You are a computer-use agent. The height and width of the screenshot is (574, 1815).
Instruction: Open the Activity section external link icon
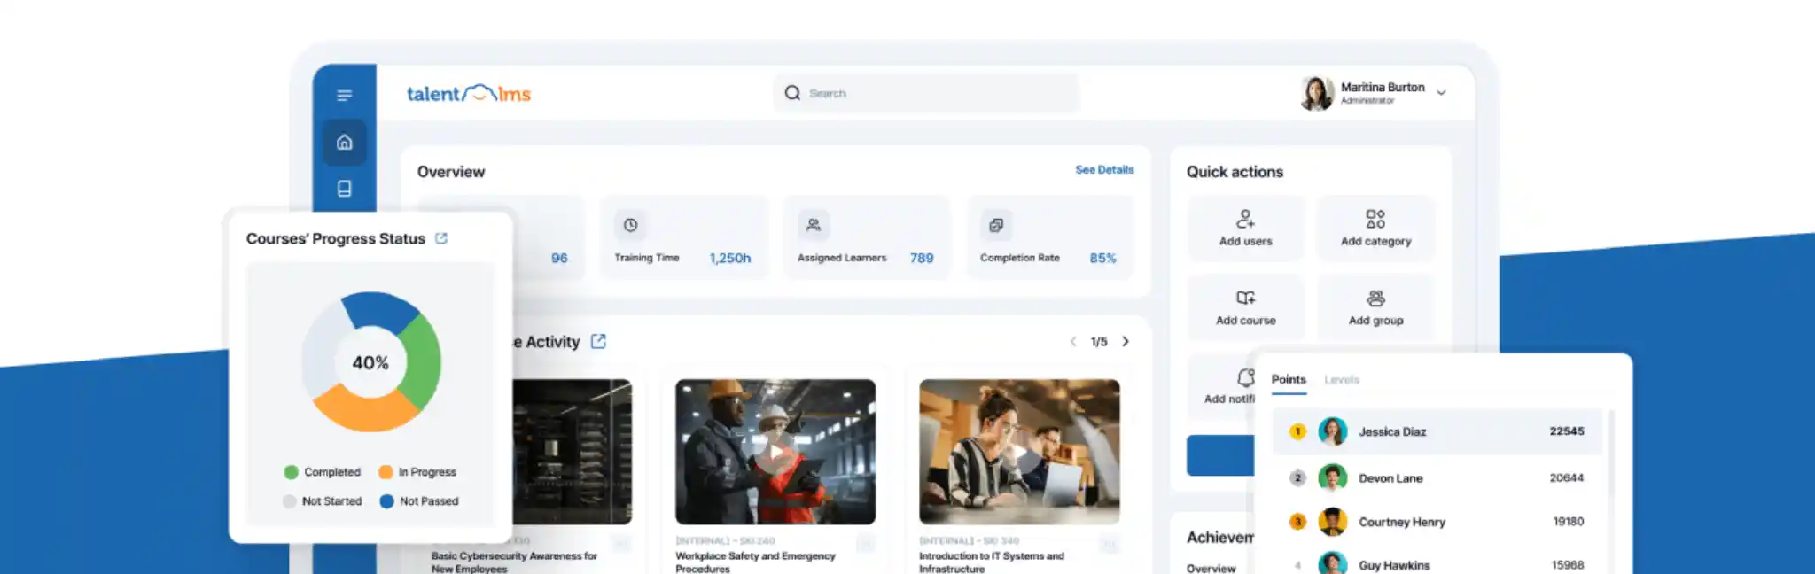click(x=598, y=341)
